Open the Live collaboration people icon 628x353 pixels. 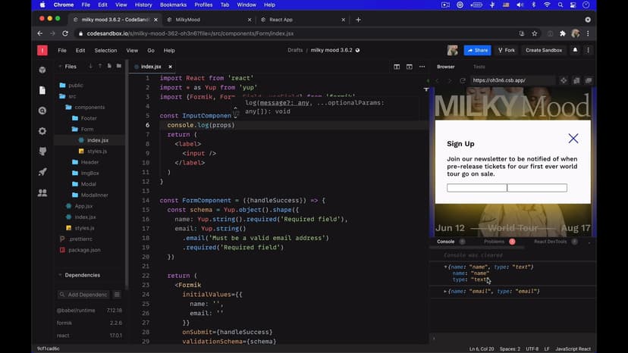click(42, 192)
